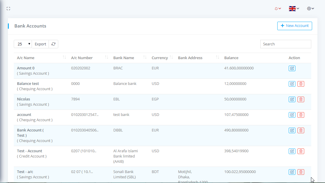The image size is (325, 183).
Task: Click the Export button
Action: tap(40, 44)
